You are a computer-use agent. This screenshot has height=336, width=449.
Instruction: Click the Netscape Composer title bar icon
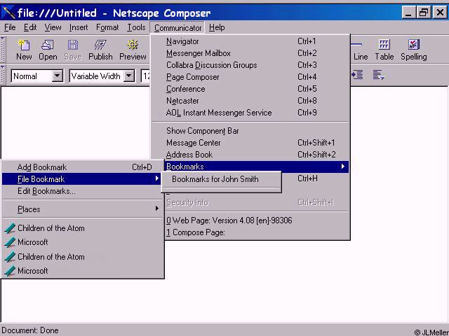[8, 13]
